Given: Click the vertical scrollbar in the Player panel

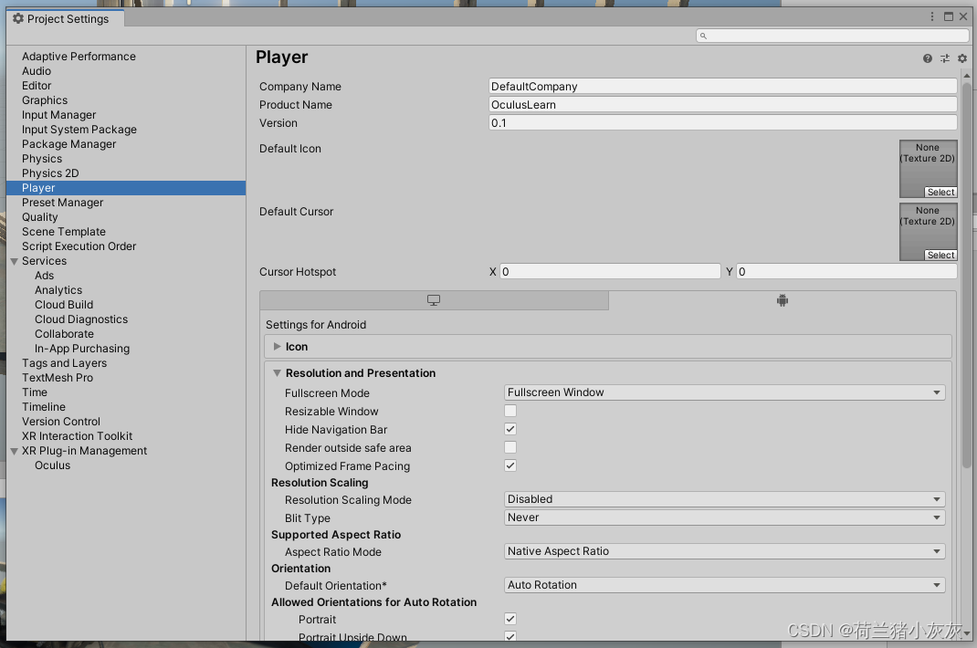Looking at the screenshot, I should 966,274.
